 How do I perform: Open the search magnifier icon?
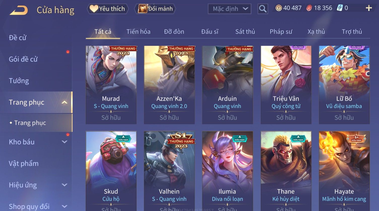click(263, 9)
